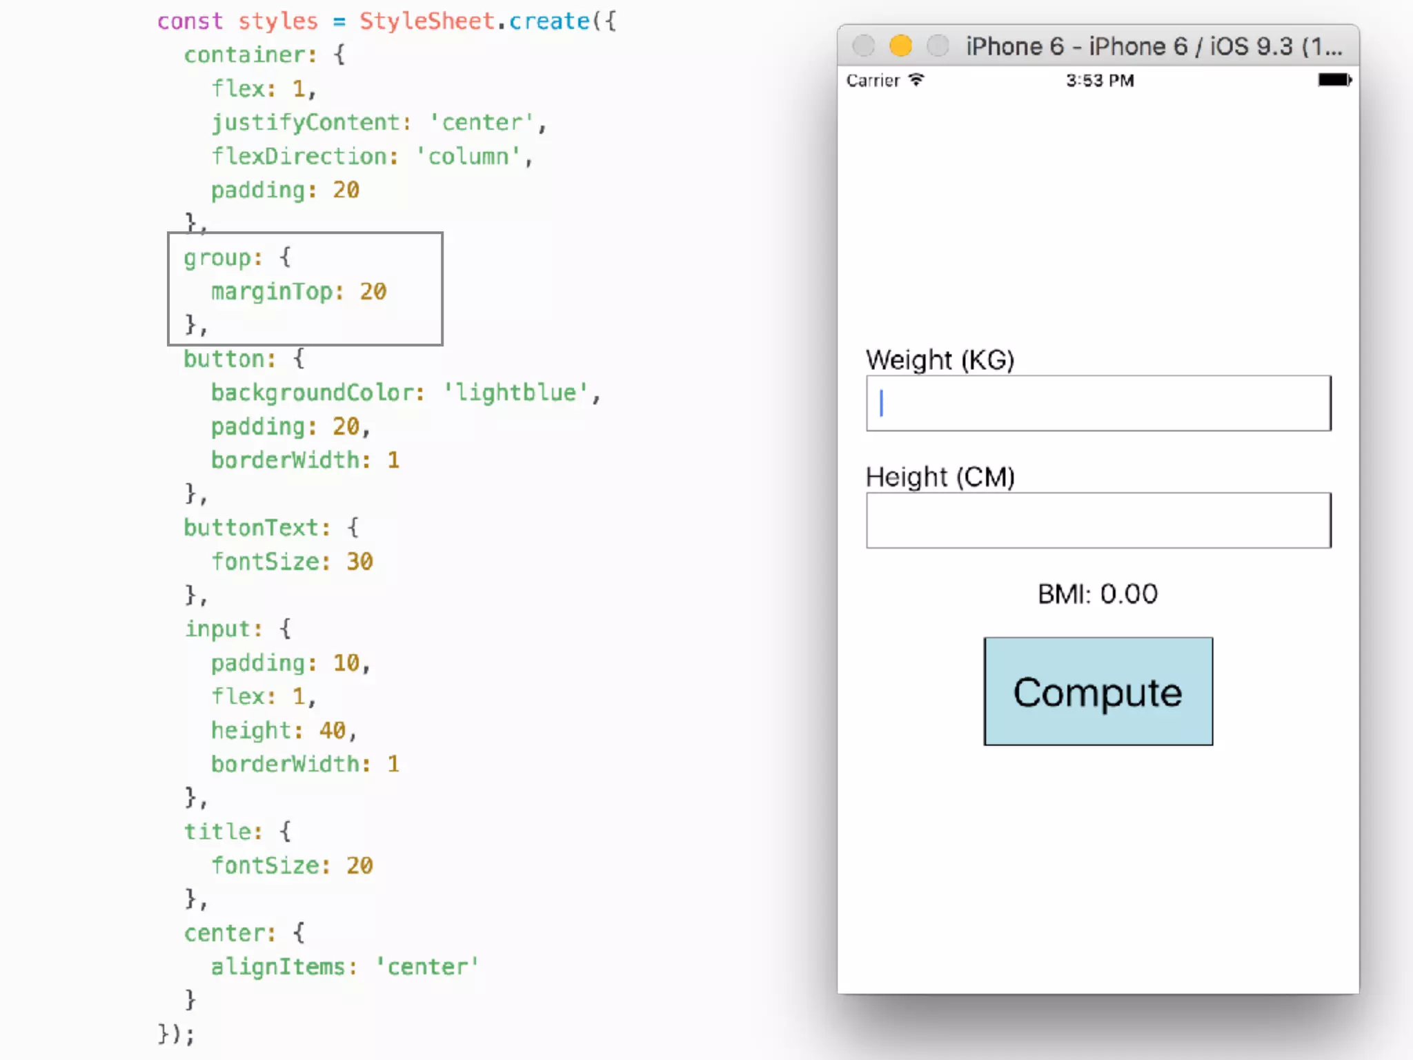Image resolution: width=1413 pixels, height=1060 pixels.
Task: Click the Height (CM) label
Action: (x=940, y=477)
